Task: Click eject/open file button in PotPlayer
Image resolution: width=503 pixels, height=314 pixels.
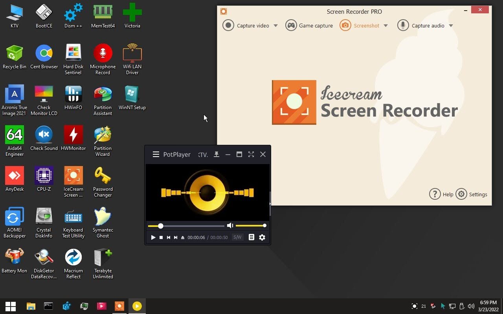Action: tap(183, 237)
